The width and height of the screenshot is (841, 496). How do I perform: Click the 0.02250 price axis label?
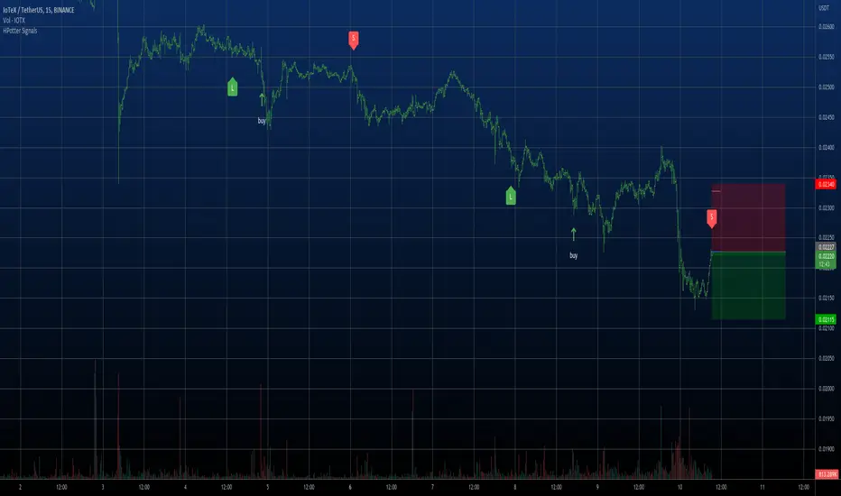coord(826,237)
